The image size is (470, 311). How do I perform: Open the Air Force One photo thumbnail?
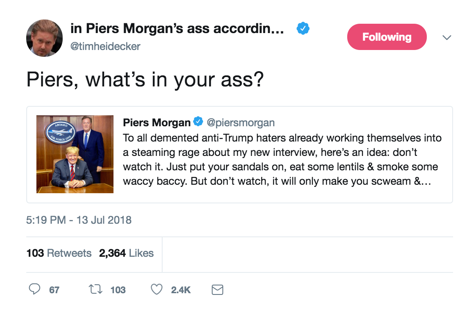pos(75,154)
